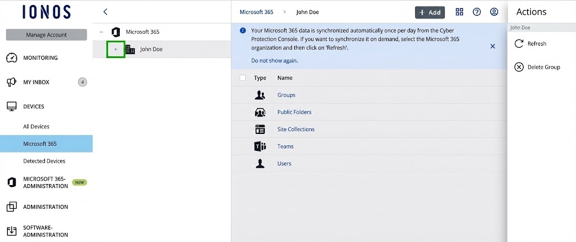Click Delete Group action label
Screen dimensions: 576x242
click(x=544, y=68)
